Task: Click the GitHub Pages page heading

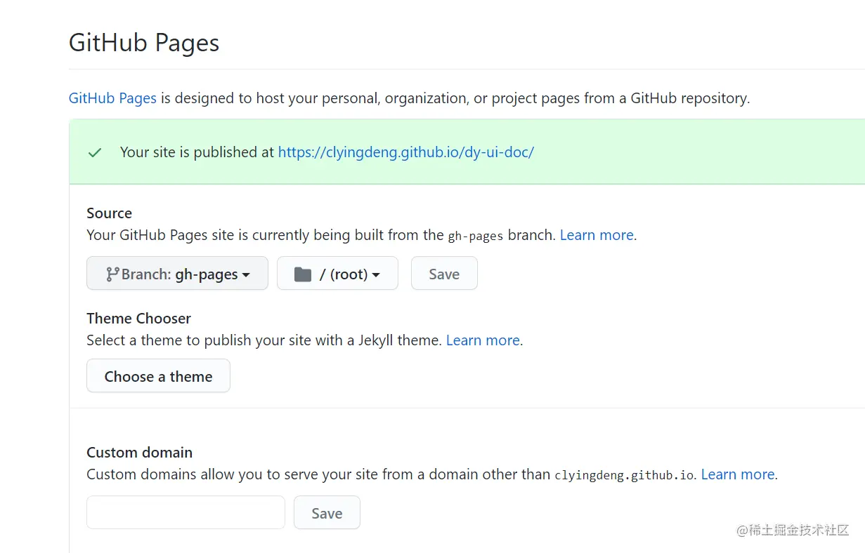Action: tap(144, 43)
